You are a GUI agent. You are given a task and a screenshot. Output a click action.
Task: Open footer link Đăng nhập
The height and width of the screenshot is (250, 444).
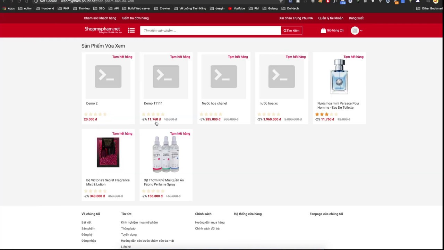pos(89,241)
